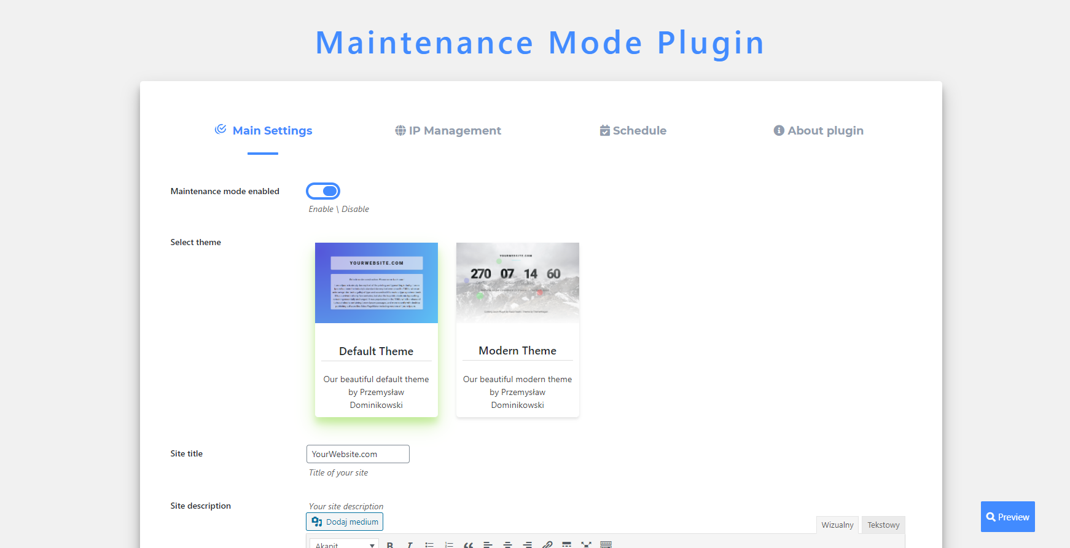The height and width of the screenshot is (548, 1070).
Task: Choose the Default Theme thumbnail
Action: (377, 283)
